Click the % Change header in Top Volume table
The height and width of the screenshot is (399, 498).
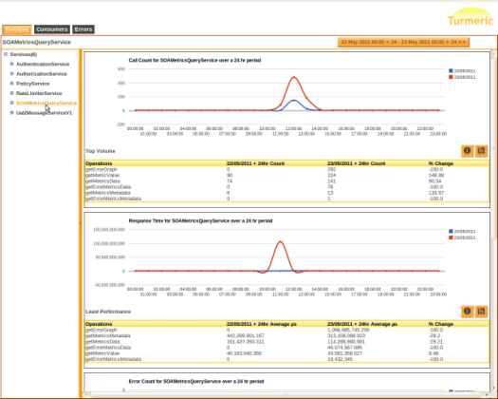coord(441,163)
